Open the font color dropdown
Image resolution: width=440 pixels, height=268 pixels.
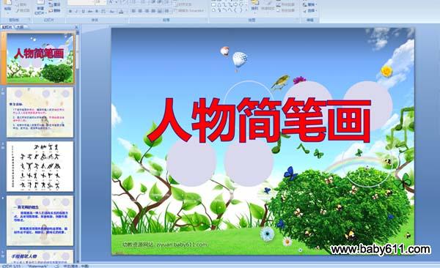[x=121, y=11]
